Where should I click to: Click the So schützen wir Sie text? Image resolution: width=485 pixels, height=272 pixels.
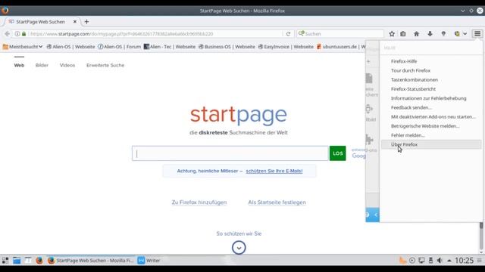tap(239, 233)
